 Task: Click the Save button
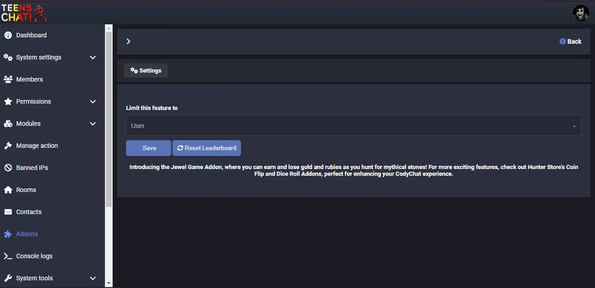point(149,148)
